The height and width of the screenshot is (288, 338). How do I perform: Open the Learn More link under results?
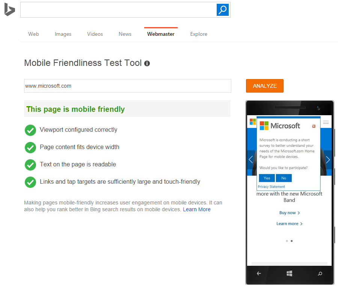click(x=197, y=209)
